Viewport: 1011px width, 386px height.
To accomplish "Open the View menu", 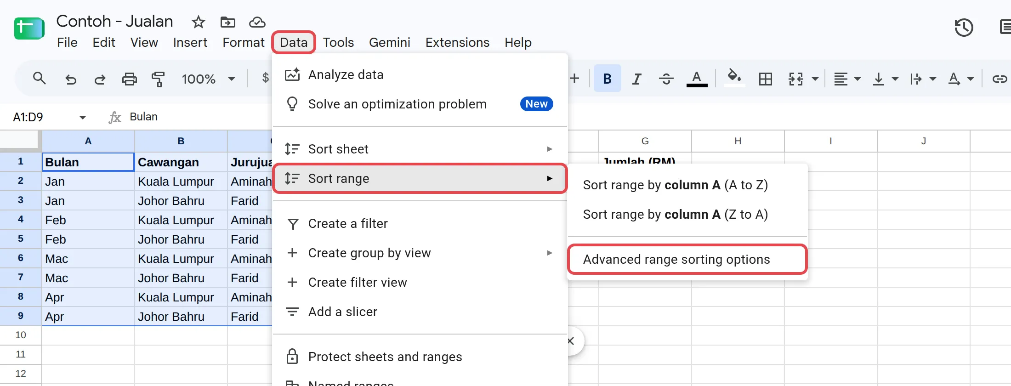I will pos(144,42).
